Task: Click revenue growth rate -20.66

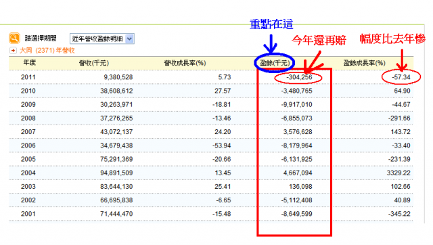Action: click(x=221, y=159)
